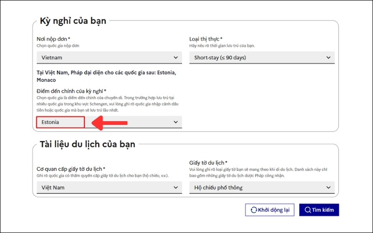Click the chevron arrow of the Việt Nam dropdown
This screenshot has height=233, width=373.
[176, 187]
